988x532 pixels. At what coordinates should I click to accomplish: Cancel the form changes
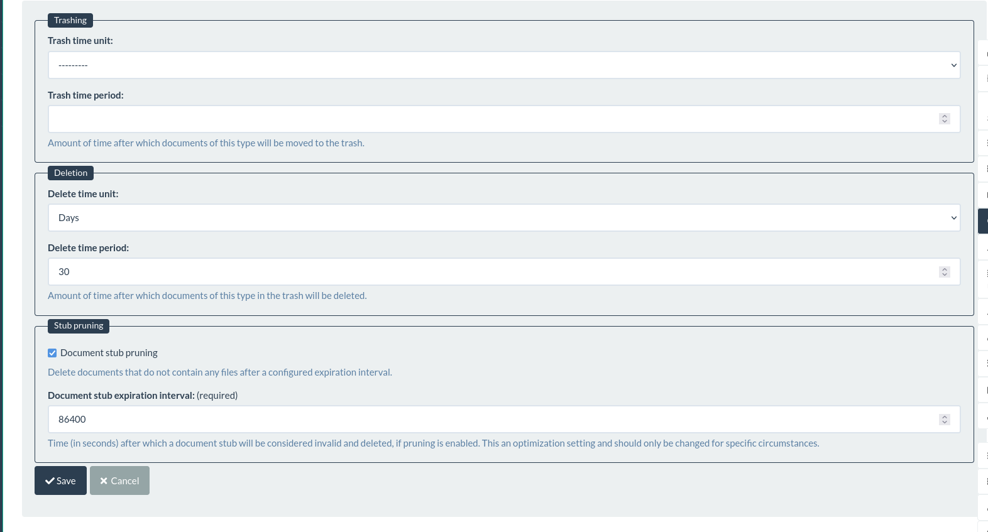pyautogui.click(x=119, y=480)
